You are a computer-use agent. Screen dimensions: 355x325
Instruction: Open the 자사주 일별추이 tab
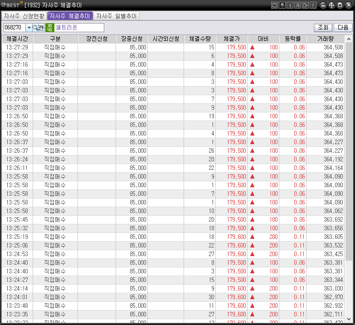[116, 16]
